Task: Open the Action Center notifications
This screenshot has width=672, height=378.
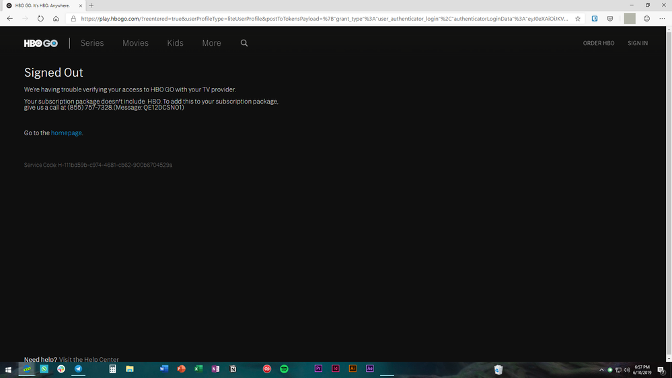Action: click(662, 371)
